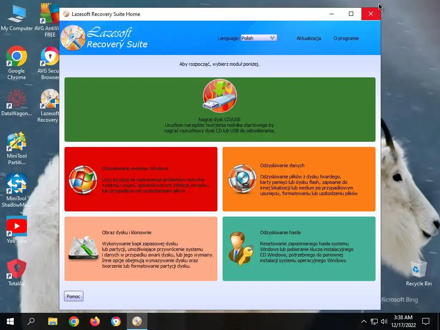Open MiniTool Partition desktop shortcut

coord(17,148)
